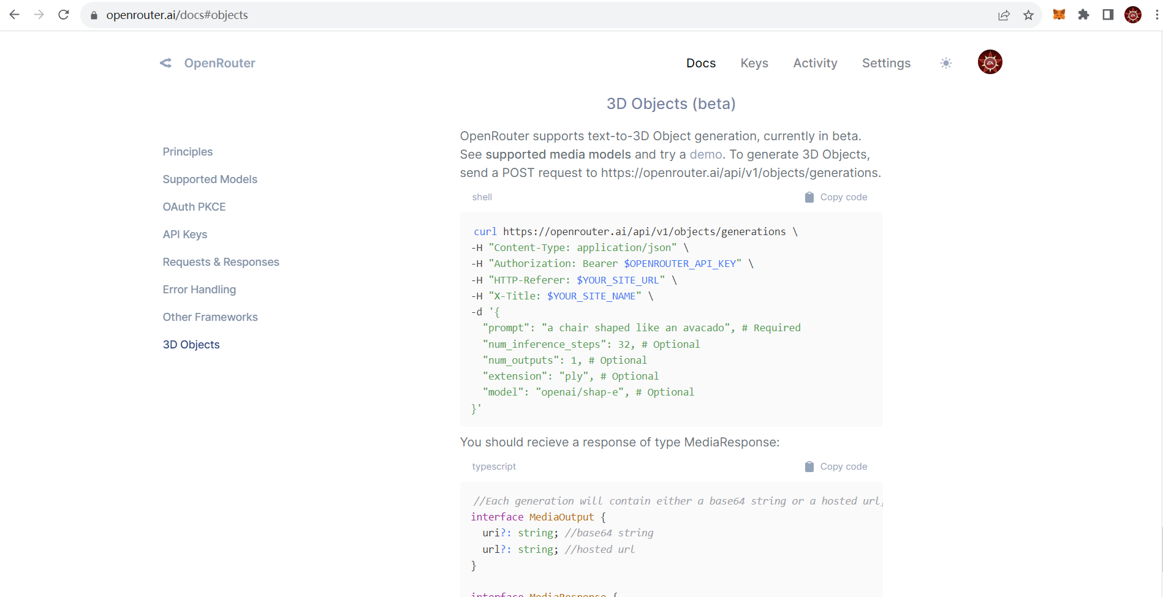This screenshot has width=1163, height=597.
Task: Reload the current page
Action: point(64,15)
